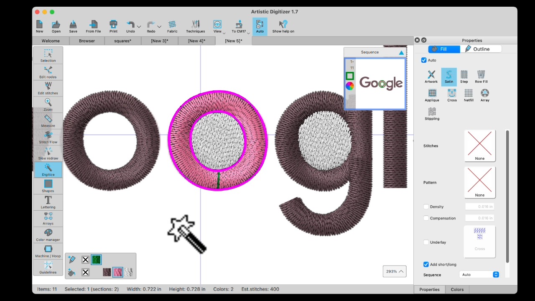This screenshot has width=535, height=301.
Task: Pick the pink fill color swatch
Action: pyautogui.click(x=117, y=272)
